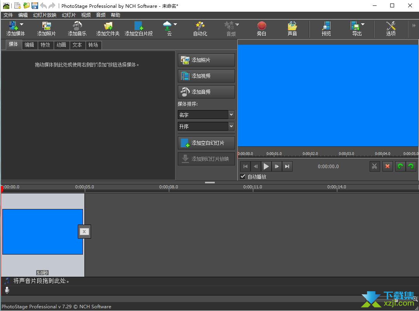Open the 幻灯片 menu
Screen dimensions: 419x311
[x=69, y=15]
